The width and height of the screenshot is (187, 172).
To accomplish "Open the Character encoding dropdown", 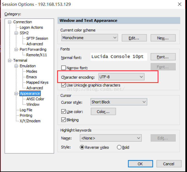I will (121, 77).
